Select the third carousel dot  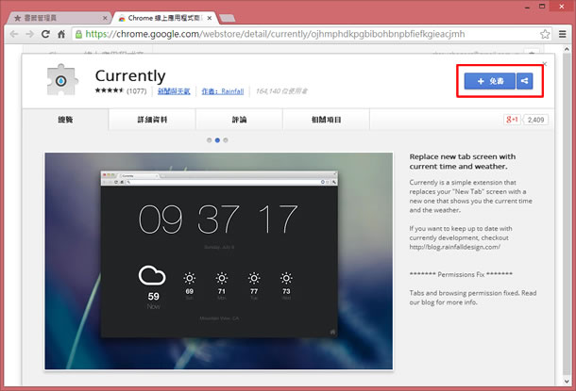(226, 140)
